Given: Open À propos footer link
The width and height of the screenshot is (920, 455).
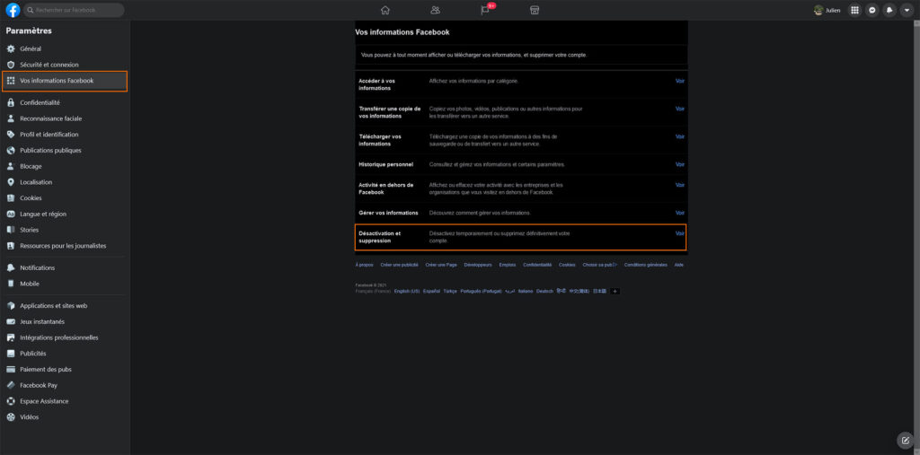Looking at the screenshot, I should click(x=365, y=265).
